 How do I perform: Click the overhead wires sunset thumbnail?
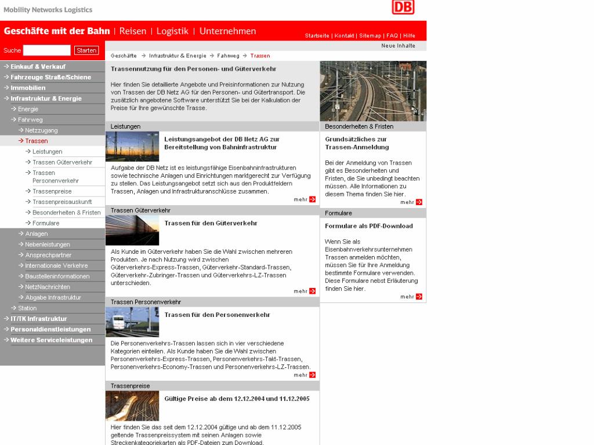pyautogui.click(x=132, y=147)
